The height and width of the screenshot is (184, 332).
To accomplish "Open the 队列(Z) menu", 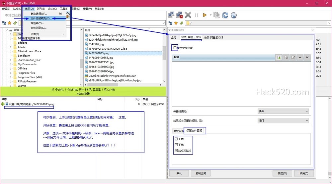I will point(41,9).
